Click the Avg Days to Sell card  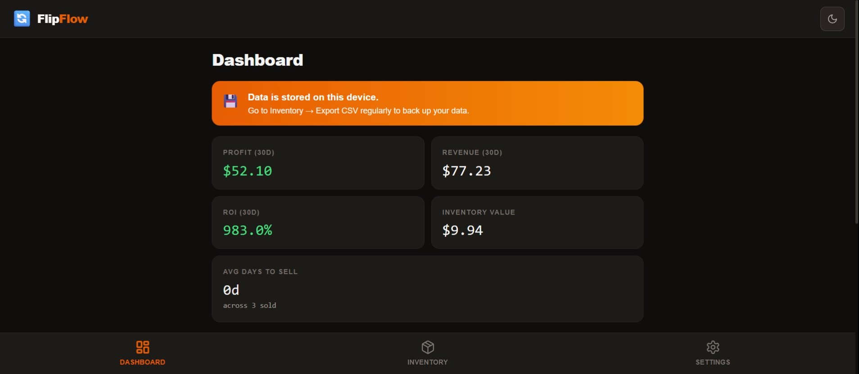(428, 288)
